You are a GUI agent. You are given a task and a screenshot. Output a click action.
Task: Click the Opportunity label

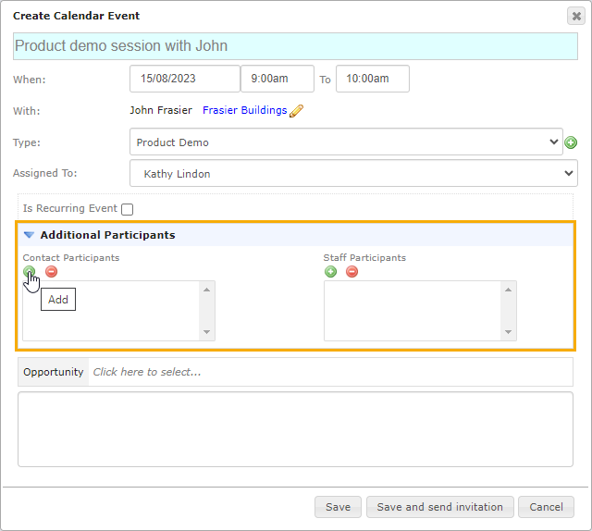click(54, 372)
